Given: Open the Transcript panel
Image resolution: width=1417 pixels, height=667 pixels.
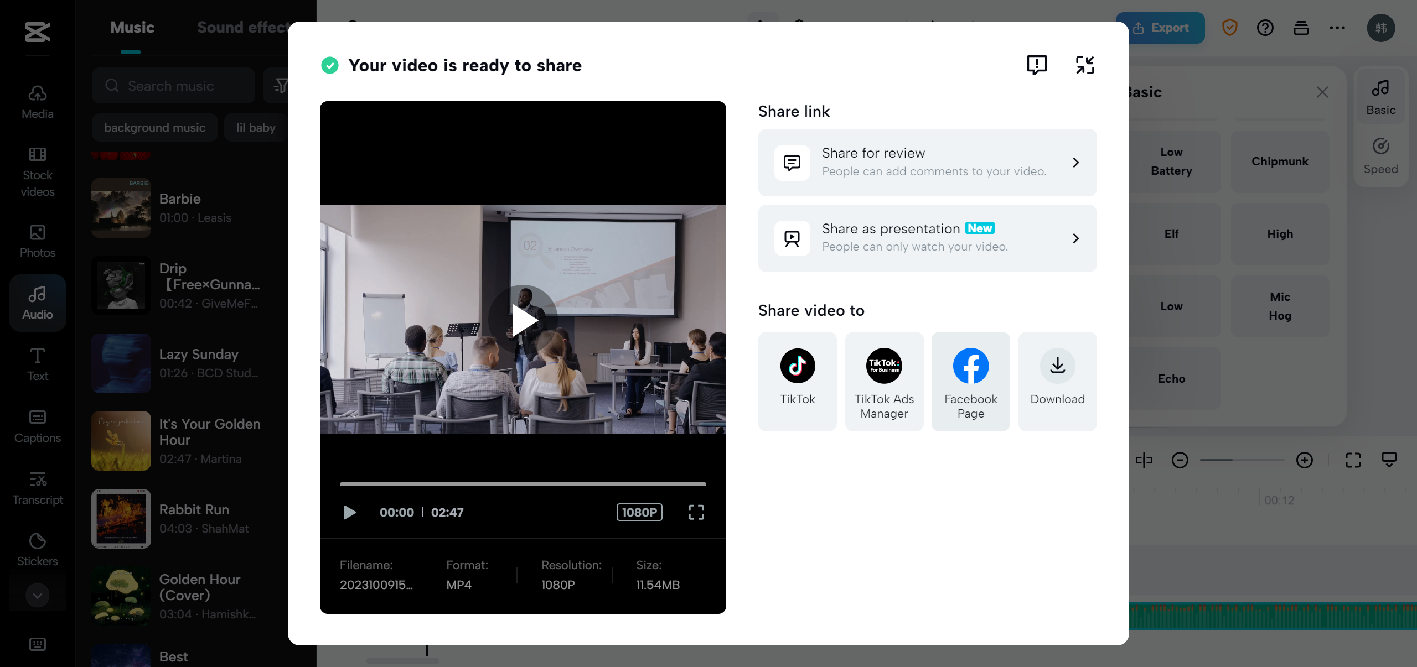Looking at the screenshot, I should click(37, 488).
